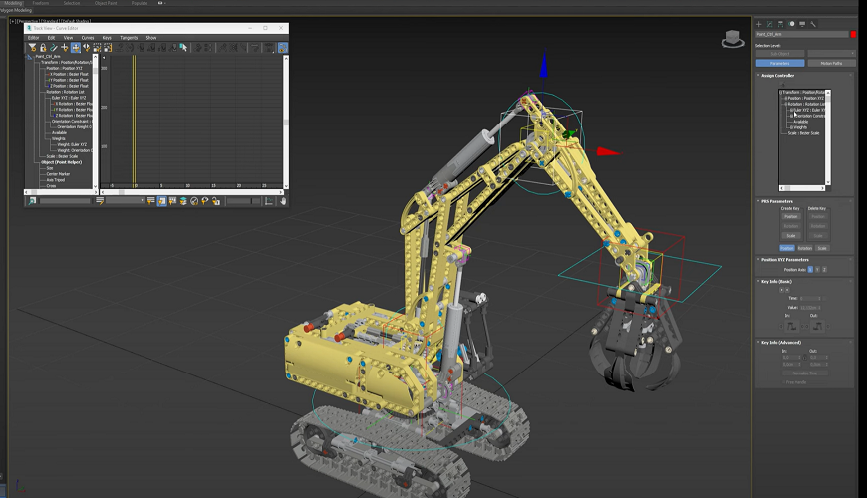Open the Utilities wrench icon
Screen dimensions: 867x498
tap(813, 24)
